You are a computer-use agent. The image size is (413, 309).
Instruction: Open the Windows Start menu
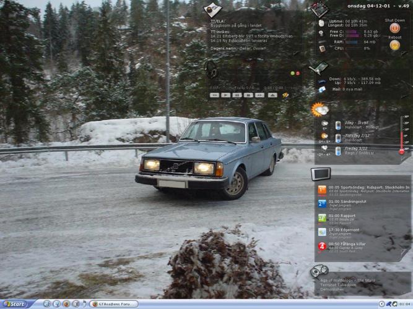pos(17,303)
